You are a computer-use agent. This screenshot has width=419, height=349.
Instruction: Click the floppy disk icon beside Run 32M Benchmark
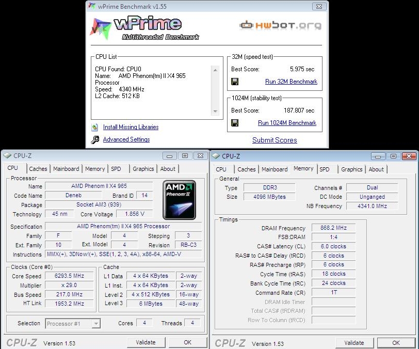click(235, 82)
